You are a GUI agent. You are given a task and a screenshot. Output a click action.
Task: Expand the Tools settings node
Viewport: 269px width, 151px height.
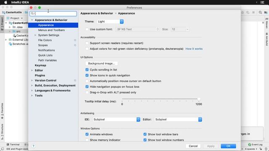tap(32, 96)
